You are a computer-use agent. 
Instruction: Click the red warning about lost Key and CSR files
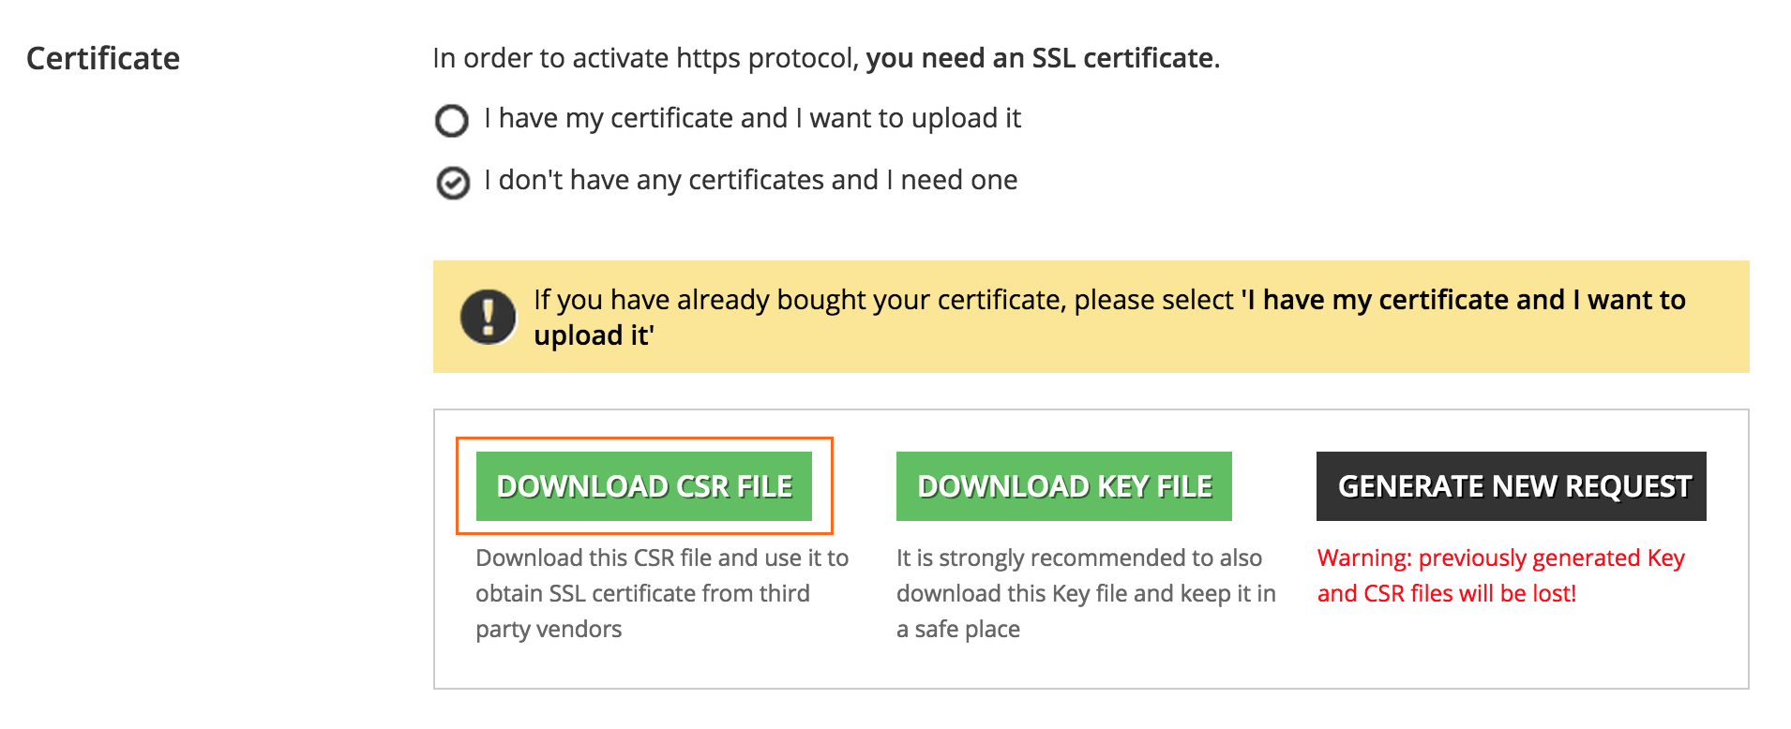1501,575
